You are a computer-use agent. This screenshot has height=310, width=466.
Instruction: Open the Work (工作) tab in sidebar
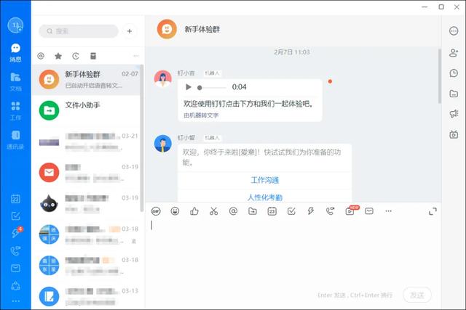pyautogui.click(x=15, y=111)
